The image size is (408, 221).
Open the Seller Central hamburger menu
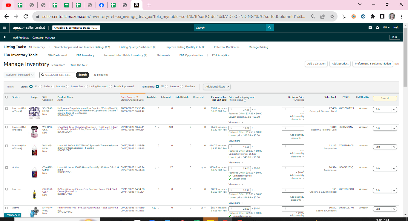[x=4, y=27]
